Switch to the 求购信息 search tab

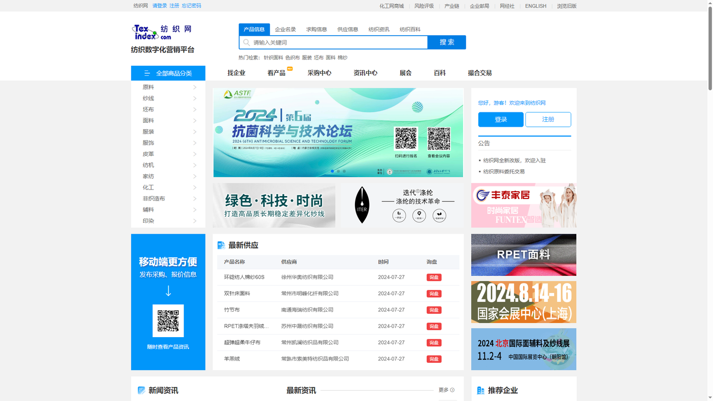316,29
